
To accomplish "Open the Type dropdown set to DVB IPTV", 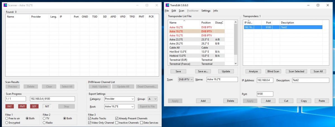I will [x=186, y=80].
